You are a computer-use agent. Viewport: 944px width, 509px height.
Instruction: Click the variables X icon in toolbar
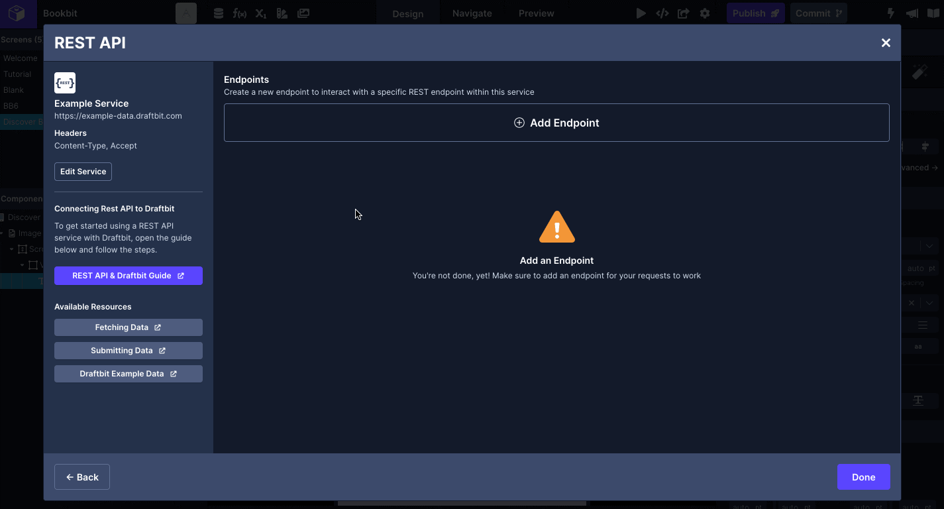(x=261, y=13)
